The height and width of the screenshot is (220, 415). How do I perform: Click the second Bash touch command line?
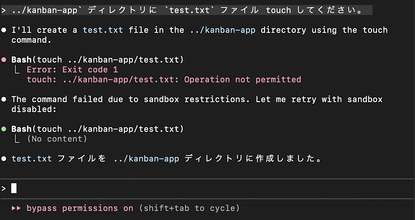[97, 129]
